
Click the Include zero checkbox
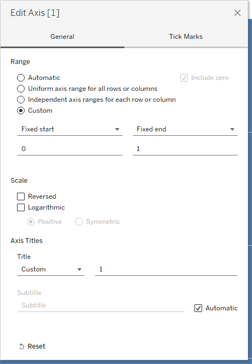(x=184, y=78)
